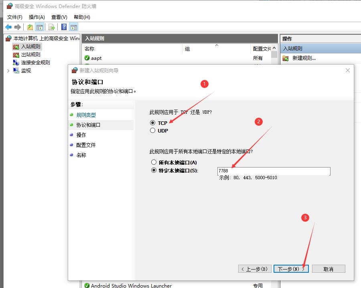Select the TCP radio button
Image resolution: width=361 pixels, height=288 pixels.
click(152, 123)
